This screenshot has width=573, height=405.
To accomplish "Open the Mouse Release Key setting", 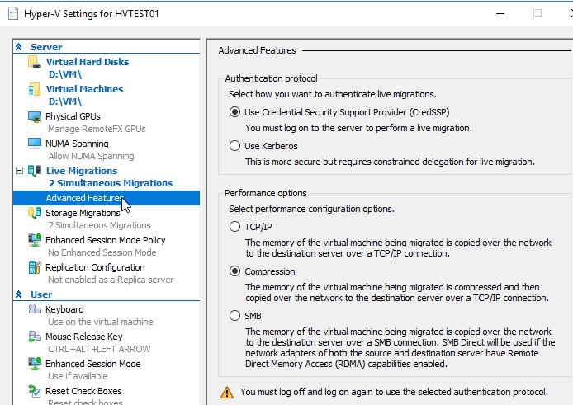I will [83, 337].
